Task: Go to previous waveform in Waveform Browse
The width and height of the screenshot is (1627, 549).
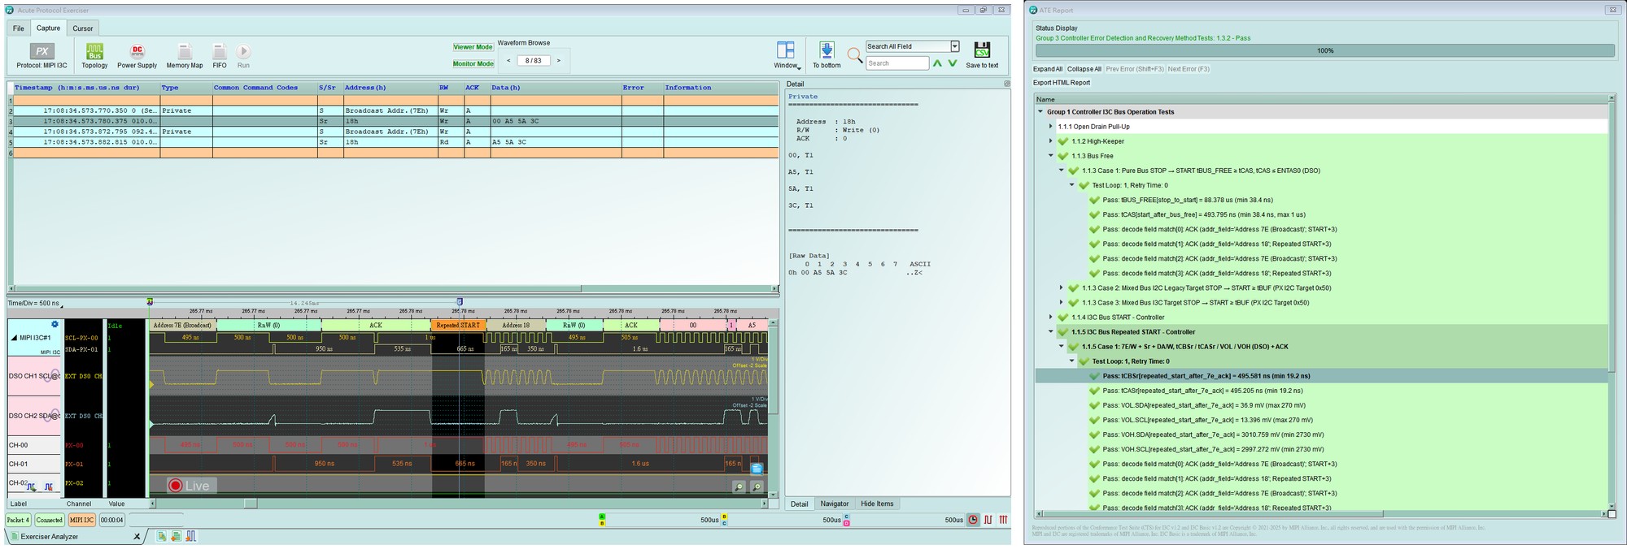Action: click(508, 61)
